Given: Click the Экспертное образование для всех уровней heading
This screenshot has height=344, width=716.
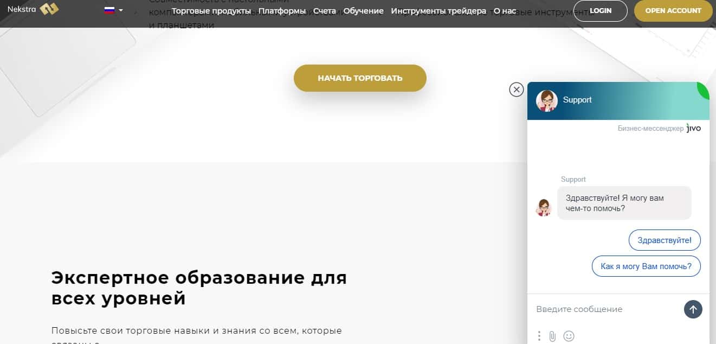Looking at the screenshot, I should 199,288.
